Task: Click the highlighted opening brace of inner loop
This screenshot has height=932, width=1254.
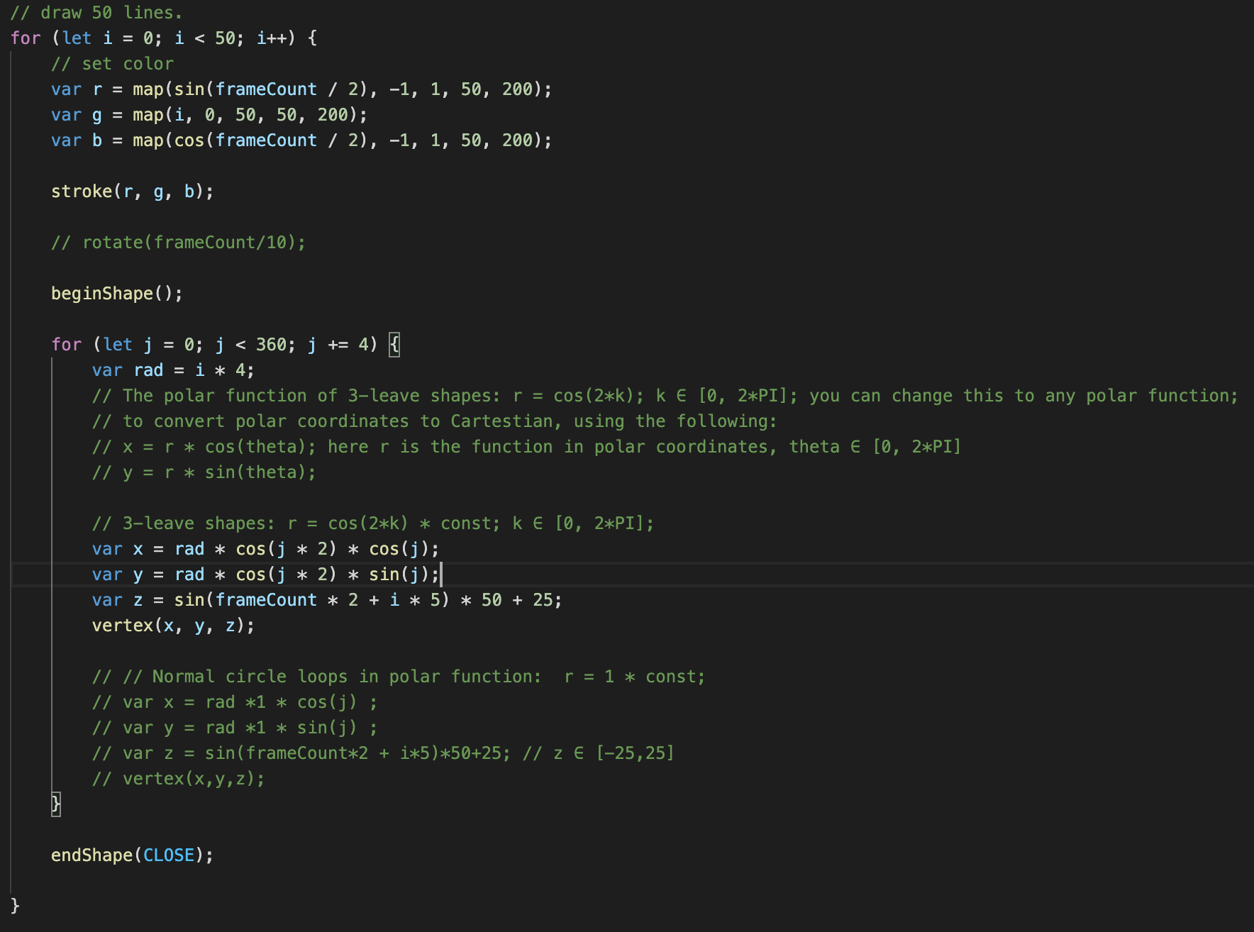Action: click(x=394, y=345)
